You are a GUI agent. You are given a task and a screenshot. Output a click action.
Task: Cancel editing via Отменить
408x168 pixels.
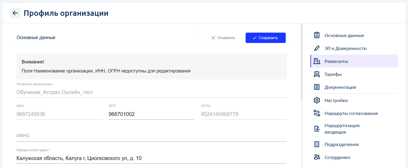point(223,38)
